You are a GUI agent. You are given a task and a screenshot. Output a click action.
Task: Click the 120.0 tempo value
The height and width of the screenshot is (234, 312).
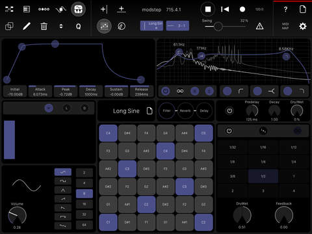(259, 9)
